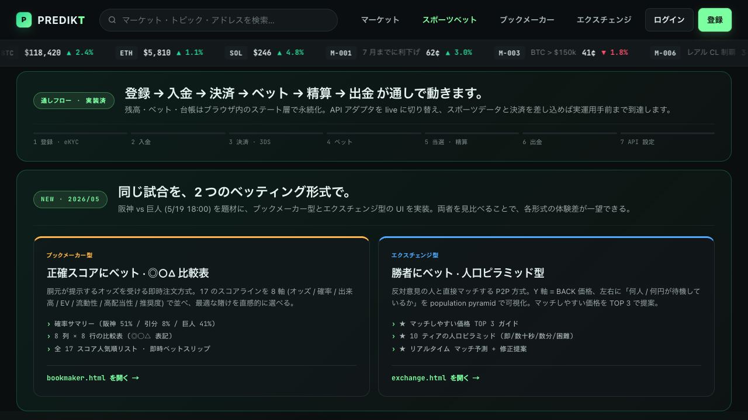Click the 10 ティアの人口ピラミッド bullet

pos(483,336)
